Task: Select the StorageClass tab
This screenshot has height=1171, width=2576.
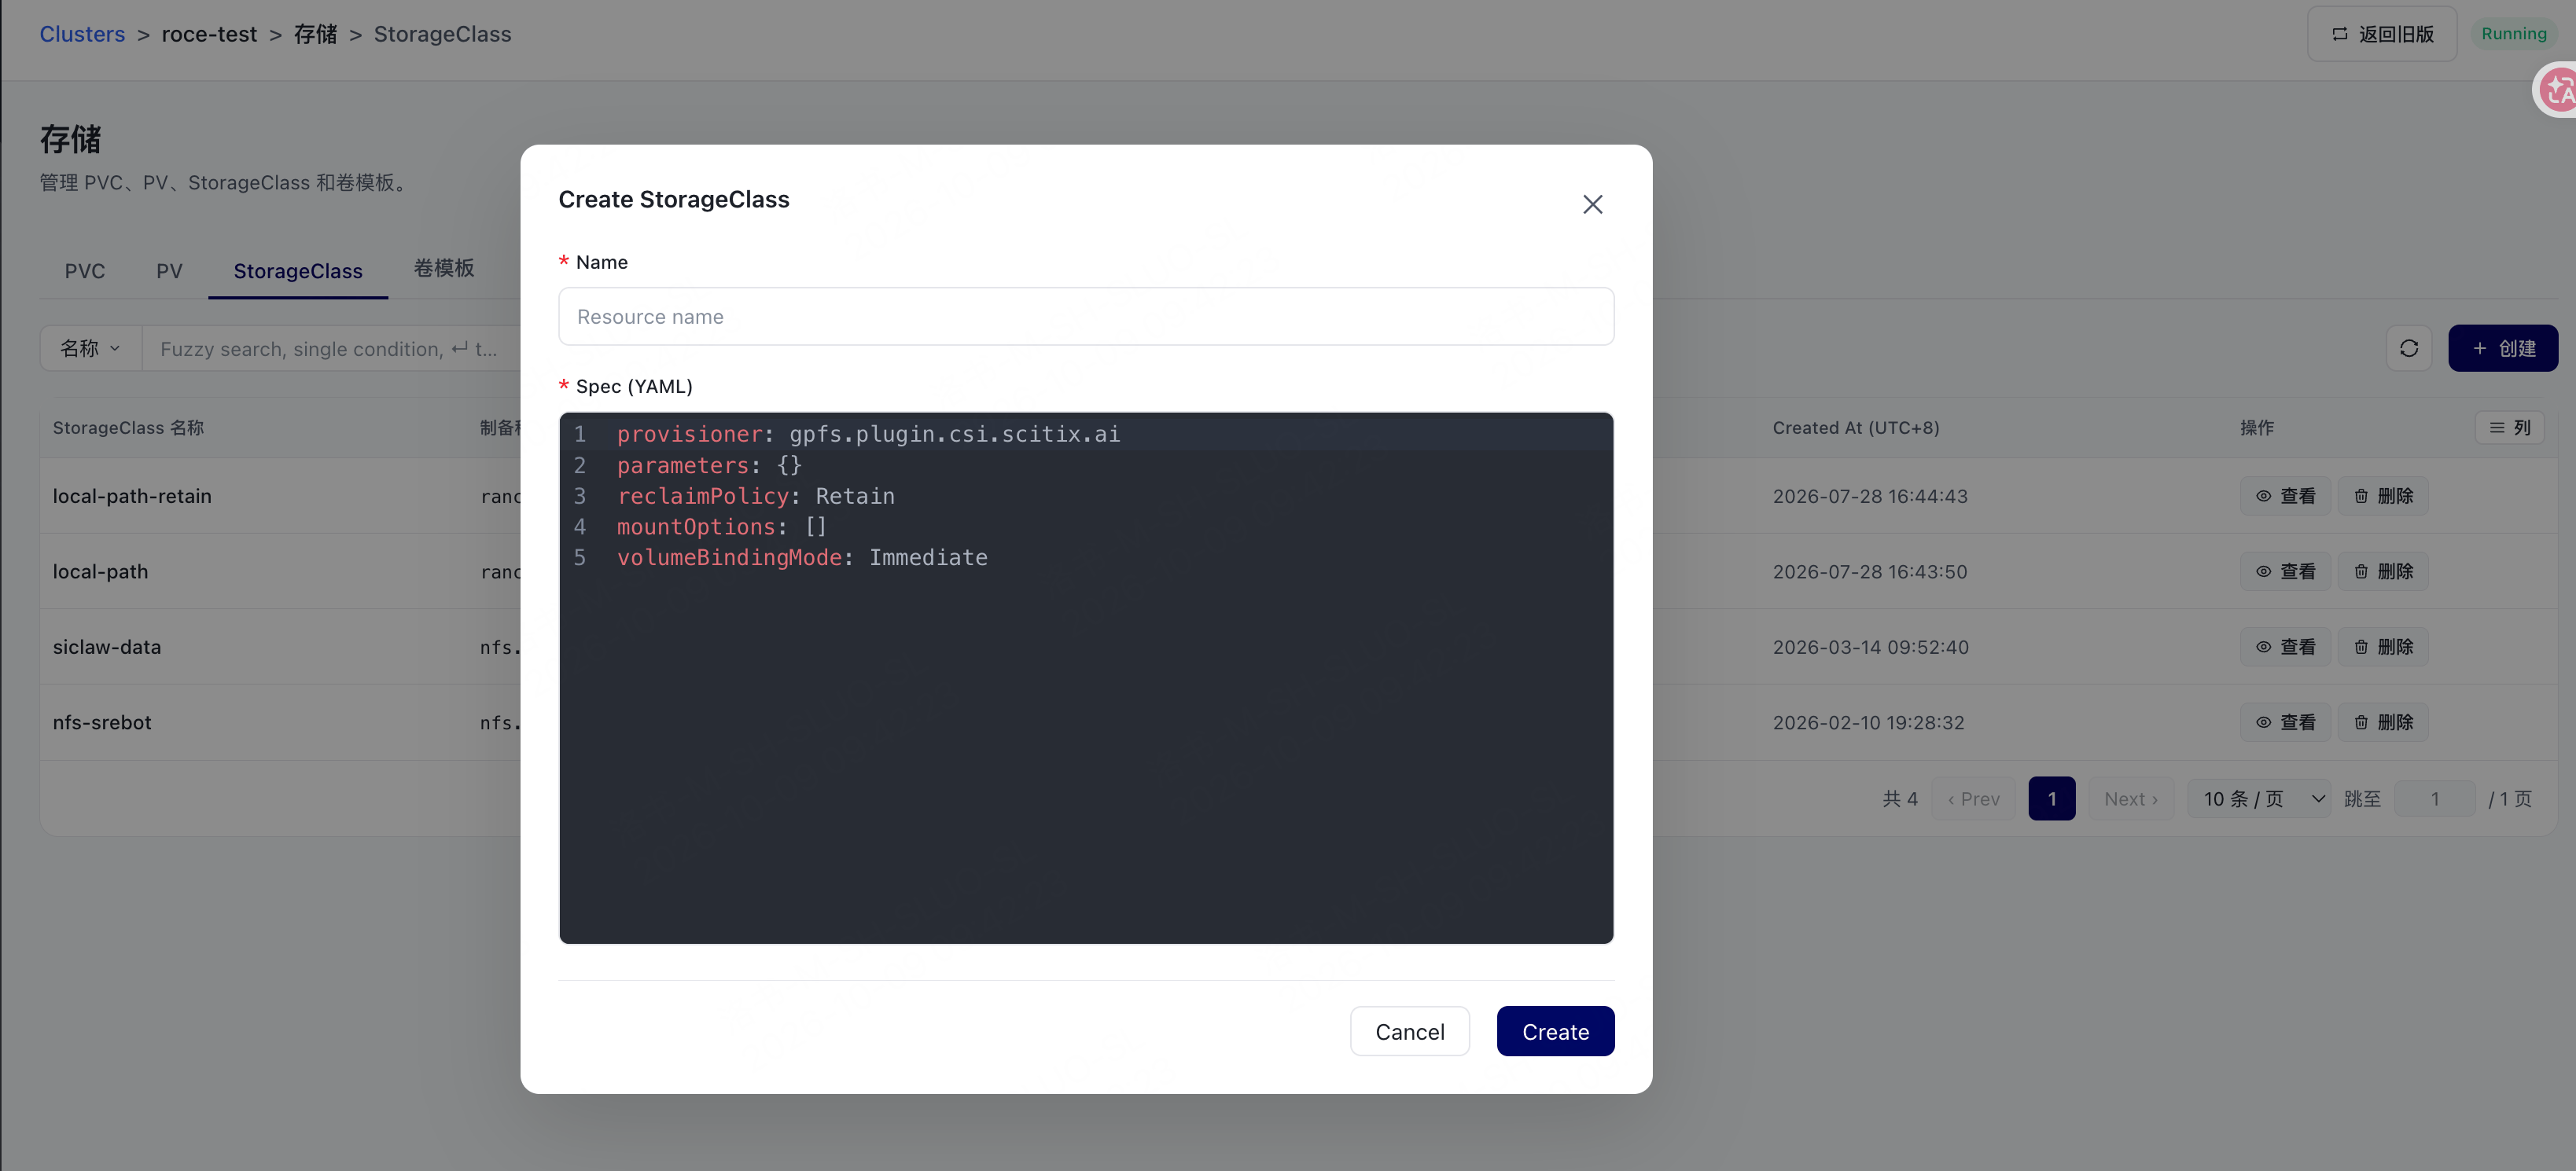Action: point(298,271)
